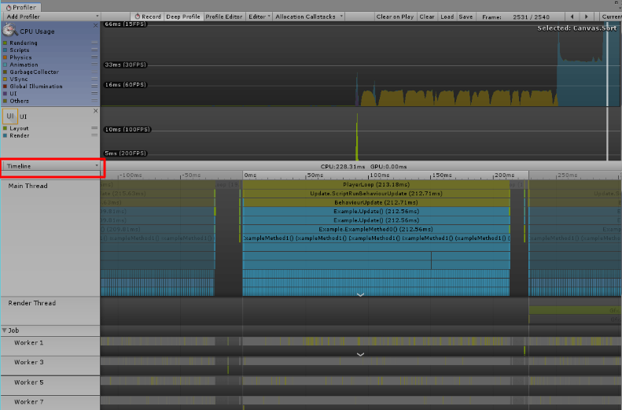622x410 pixels.
Task: Go to previous frame arrow
Action: coord(572,17)
